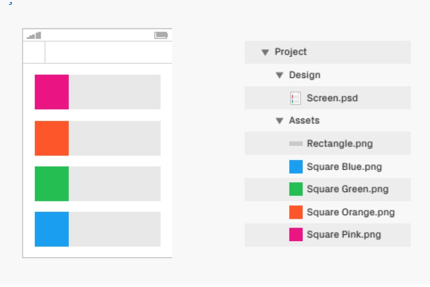430x287 pixels.
Task: Select the Square Orange.png file name
Action: (x=351, y=212)
